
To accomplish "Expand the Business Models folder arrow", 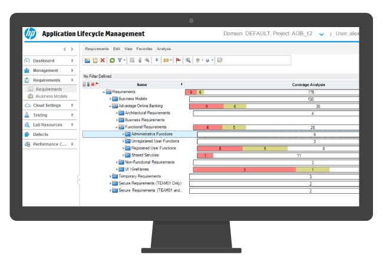I will click(110, 99).
